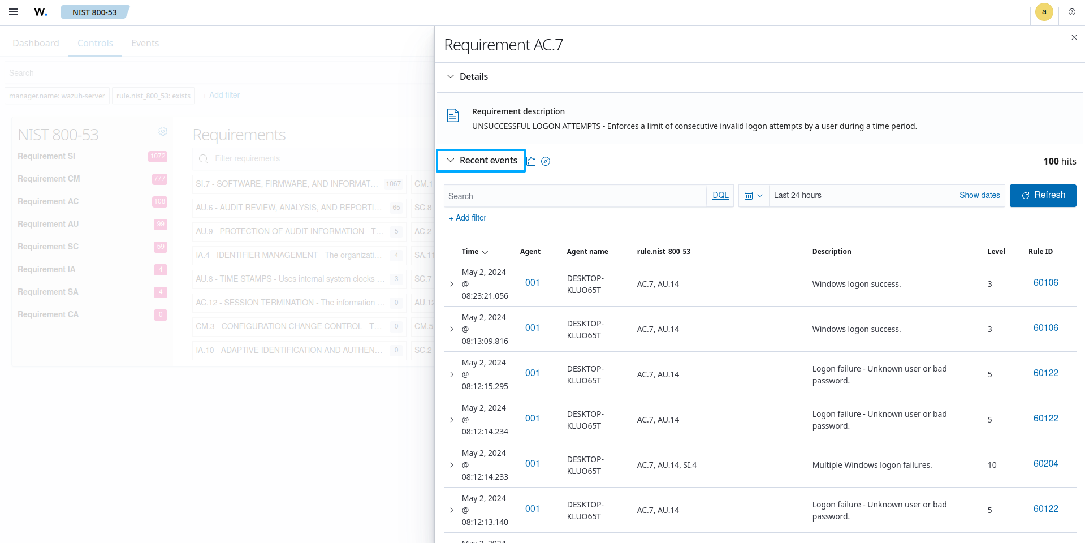Close the Requirement AC.7 flyout

[x=1074, y=37]
